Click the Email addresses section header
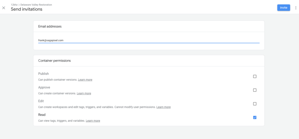This screenshot has height=139, width=299. 50,27
